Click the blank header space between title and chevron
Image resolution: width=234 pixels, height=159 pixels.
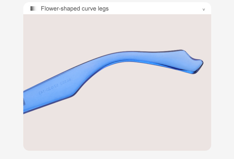[154, 9]
